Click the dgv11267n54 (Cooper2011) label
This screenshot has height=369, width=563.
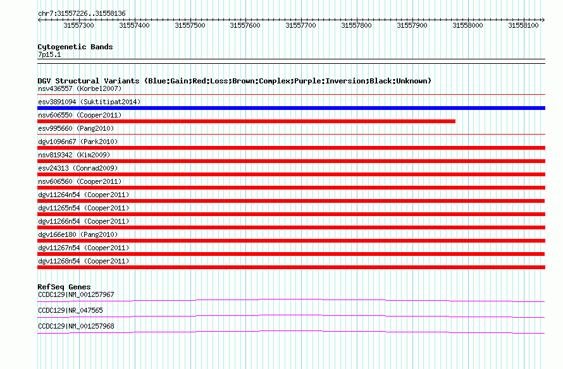(x=84, y=248)
